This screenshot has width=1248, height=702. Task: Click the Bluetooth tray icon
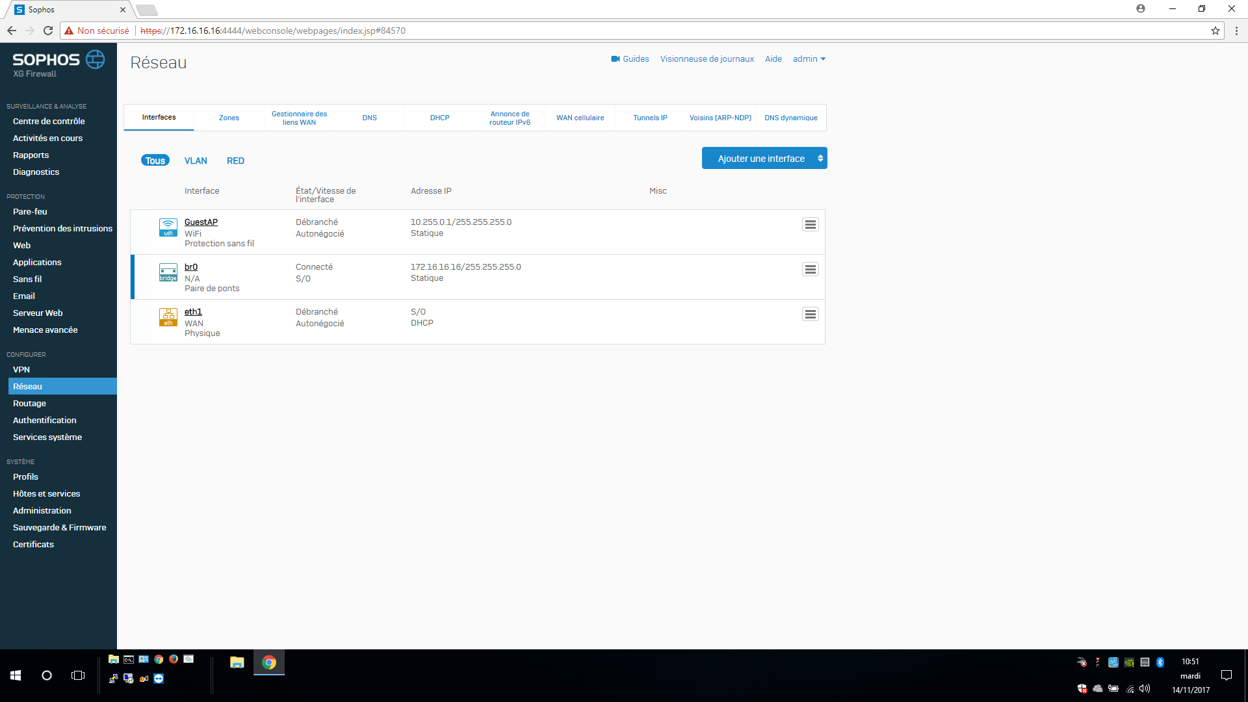pos(1160,662)
